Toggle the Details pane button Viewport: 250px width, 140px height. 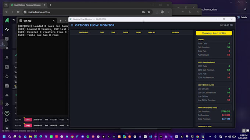click(x=242, y=17)
